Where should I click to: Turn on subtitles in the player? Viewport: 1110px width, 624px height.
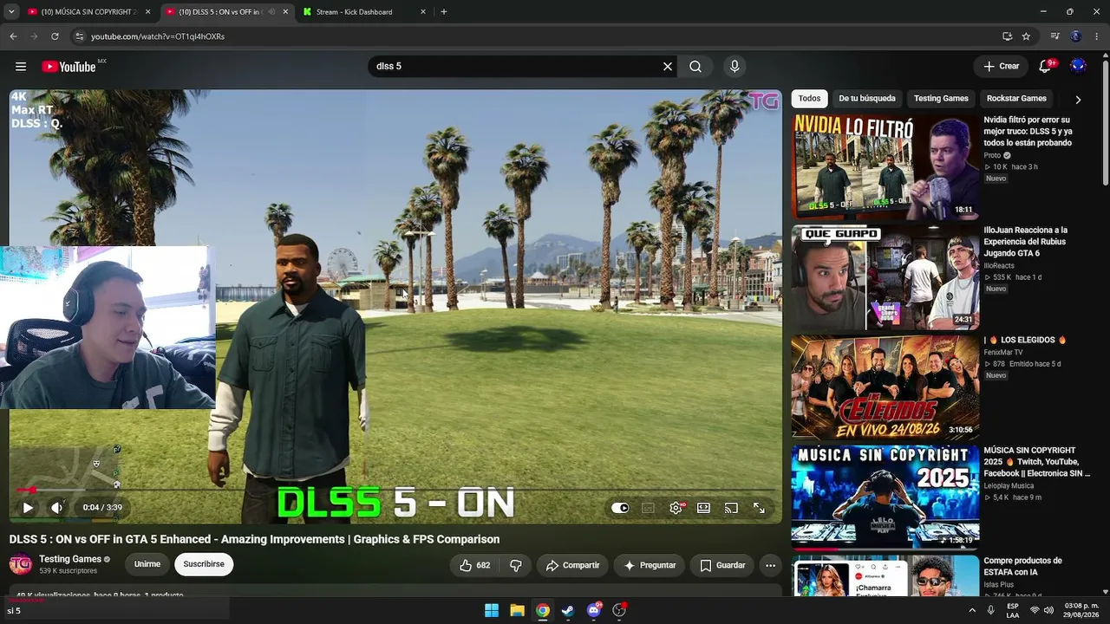[x=648, y=508]
